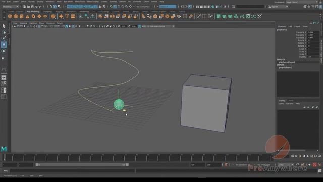Create a polygon cylinder from the shelf
The width and height of the screenshot is (323, 182).
(x=22, y=16)
